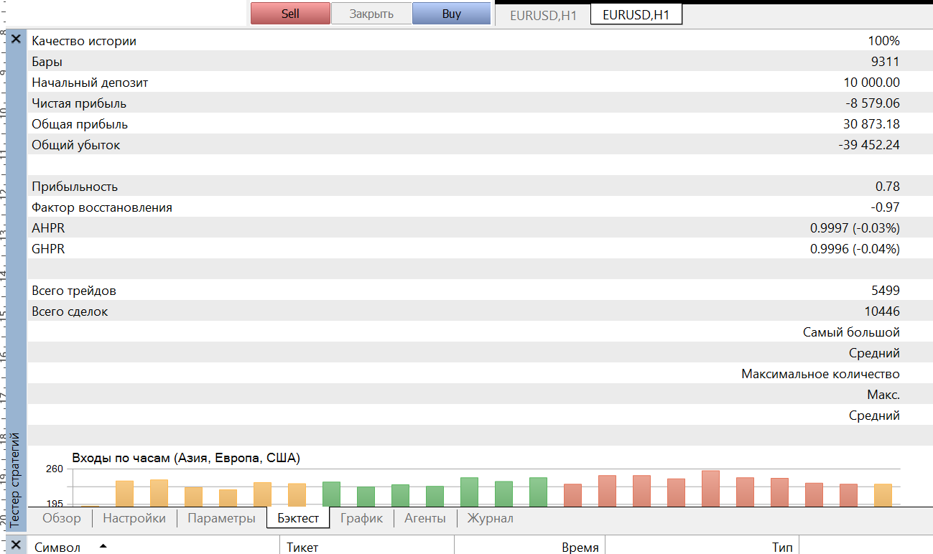Select the Прибыльность label
Viewport: 933px width, 554px height.
point(75,187)
